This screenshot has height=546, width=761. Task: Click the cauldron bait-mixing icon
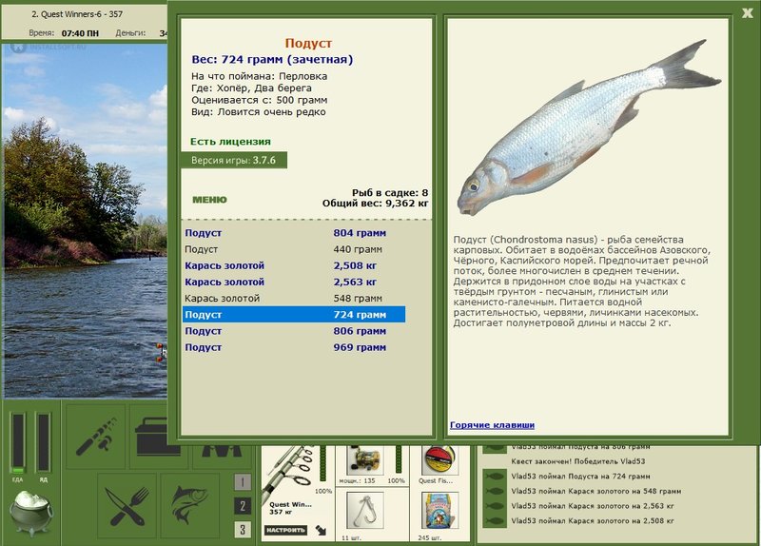coord(30,512)
